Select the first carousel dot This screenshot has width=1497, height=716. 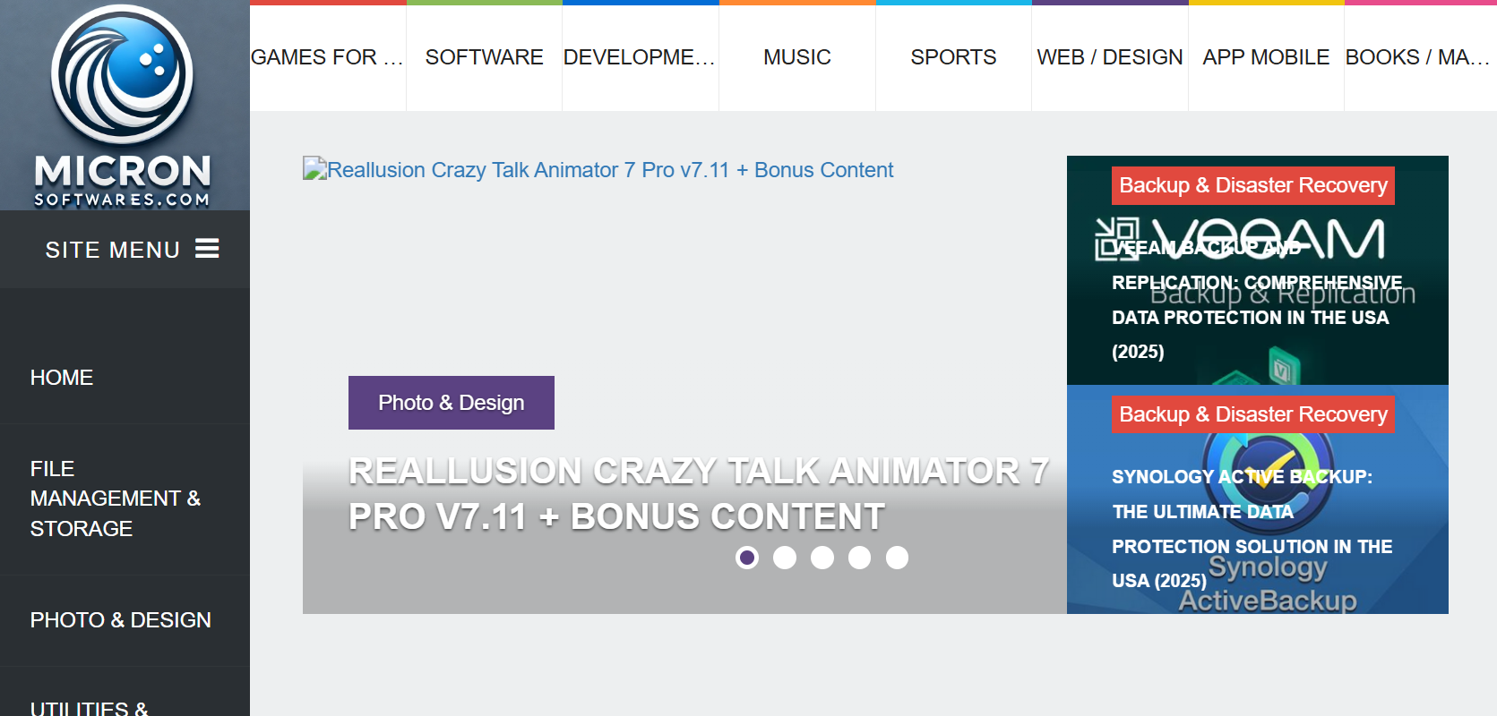click(x=747, y=558)
